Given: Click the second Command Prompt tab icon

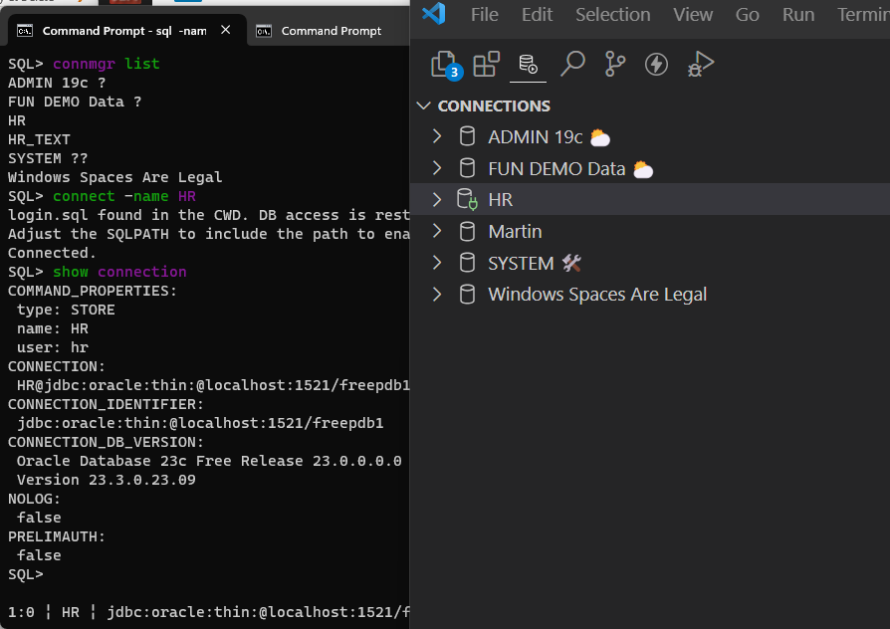Looking at the screenshot, I should 264,31.
